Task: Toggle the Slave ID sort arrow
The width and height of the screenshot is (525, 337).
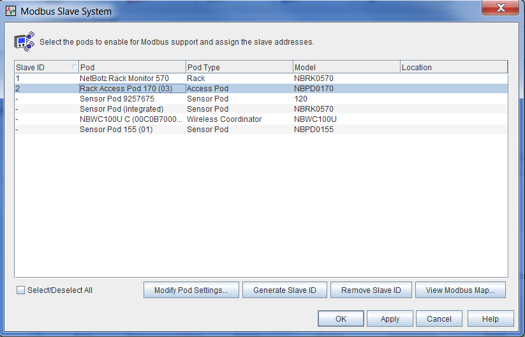Action: (74, 67)
